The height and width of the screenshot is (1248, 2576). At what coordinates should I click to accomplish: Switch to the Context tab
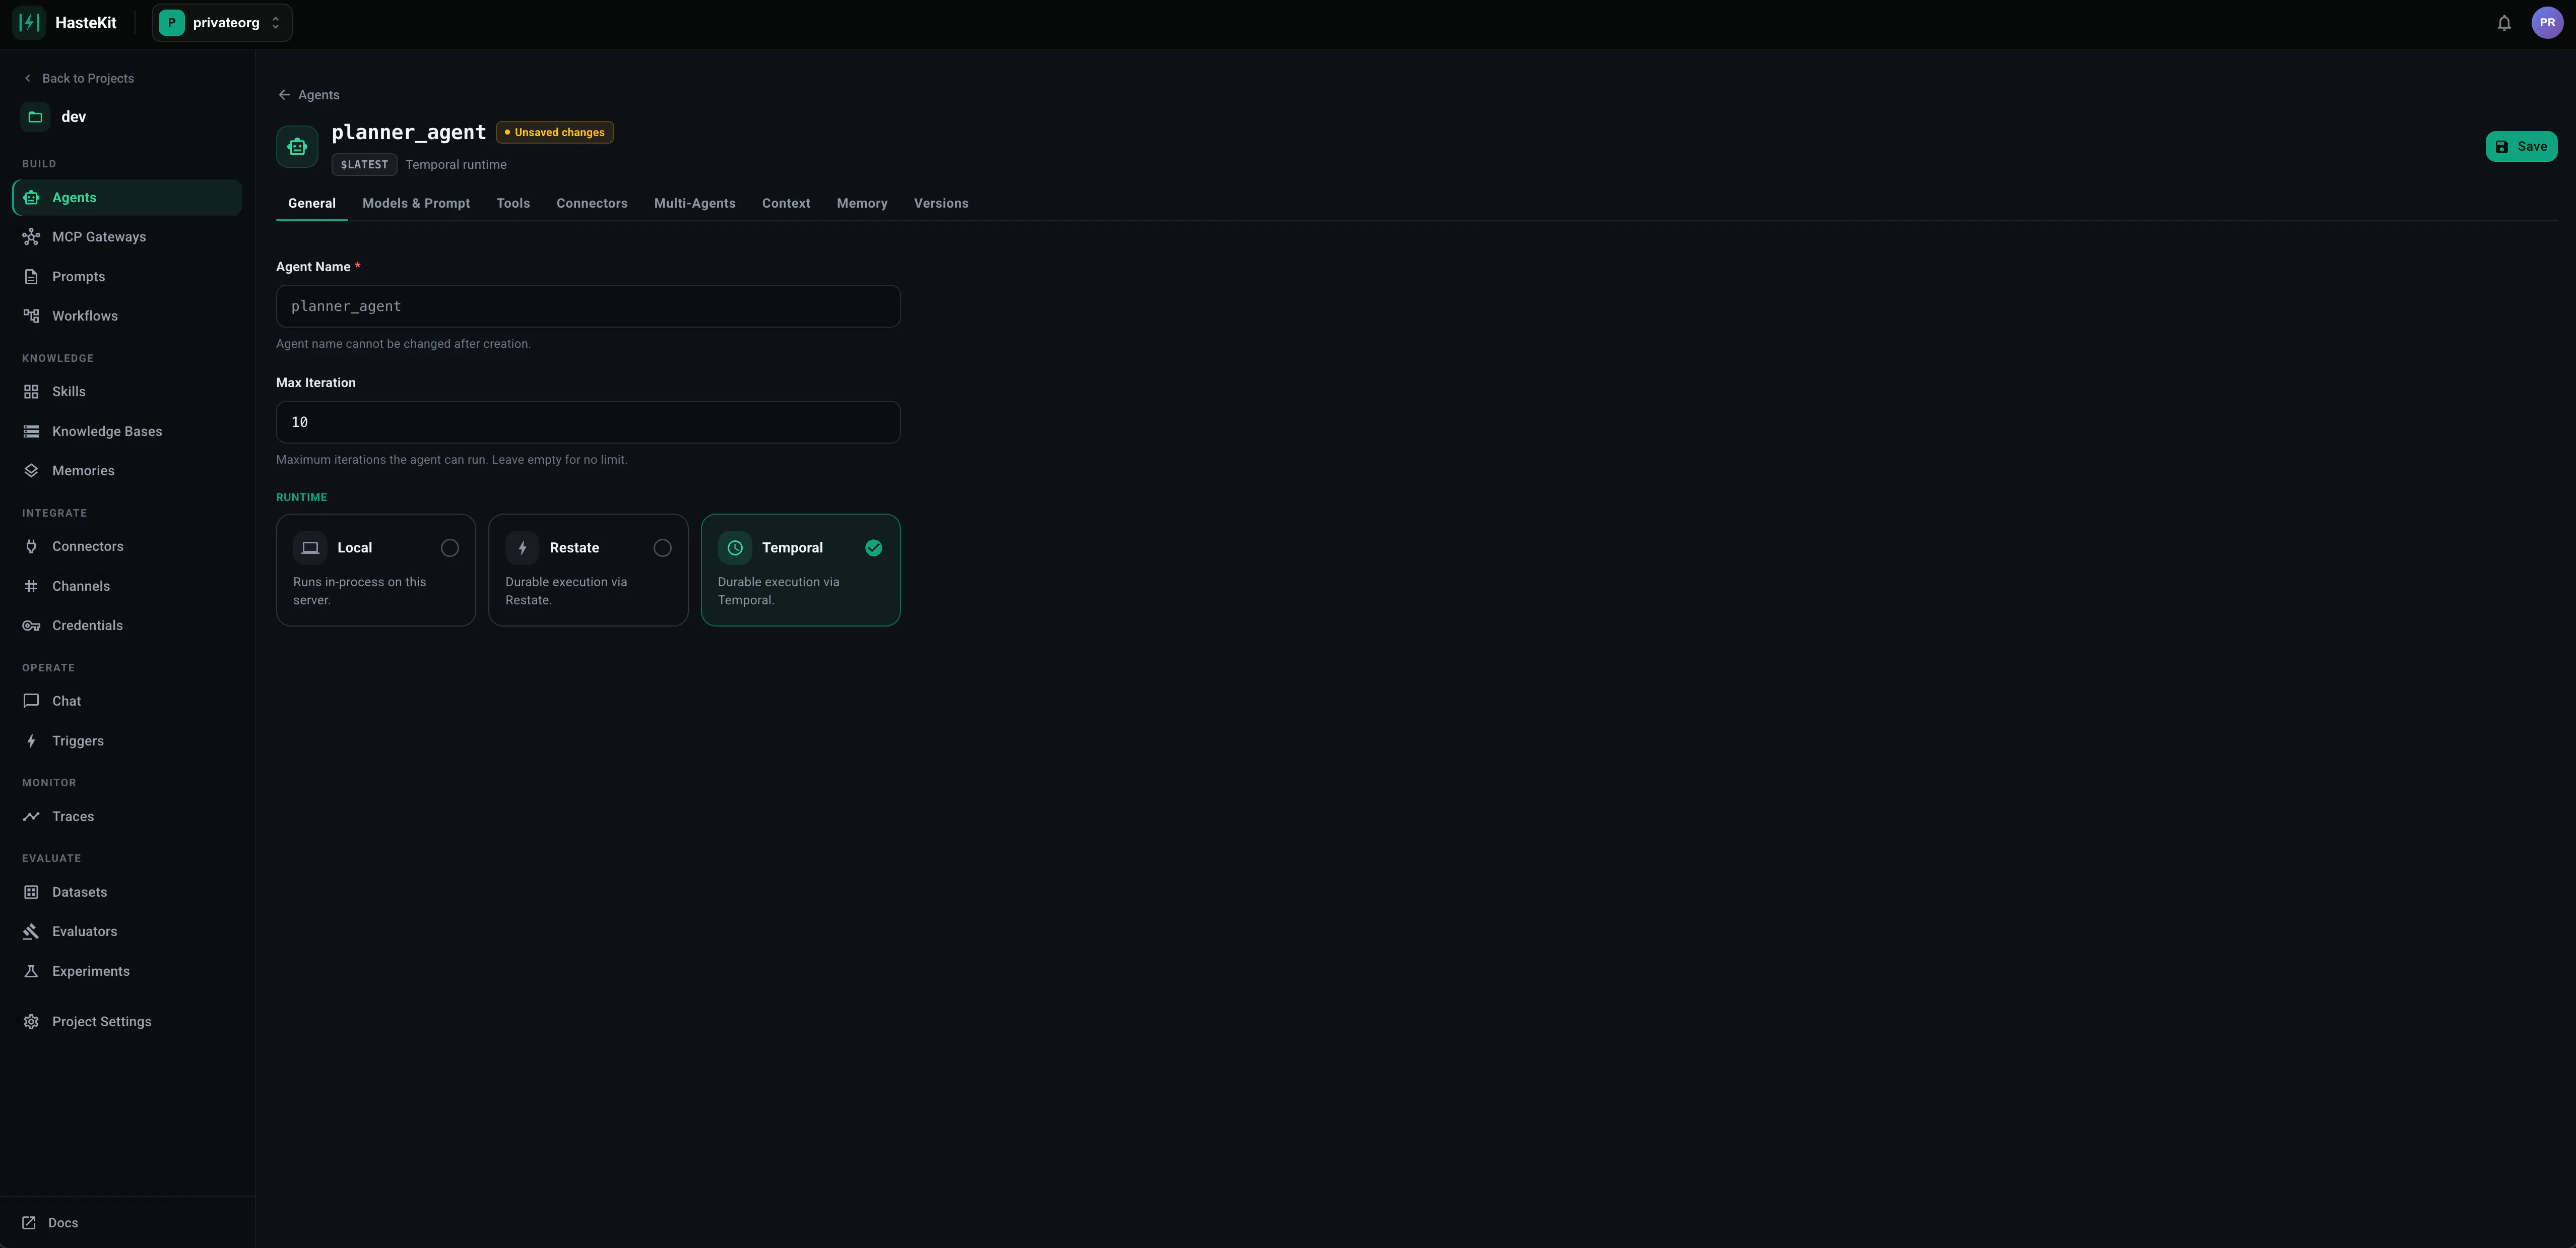pos(786,203)
